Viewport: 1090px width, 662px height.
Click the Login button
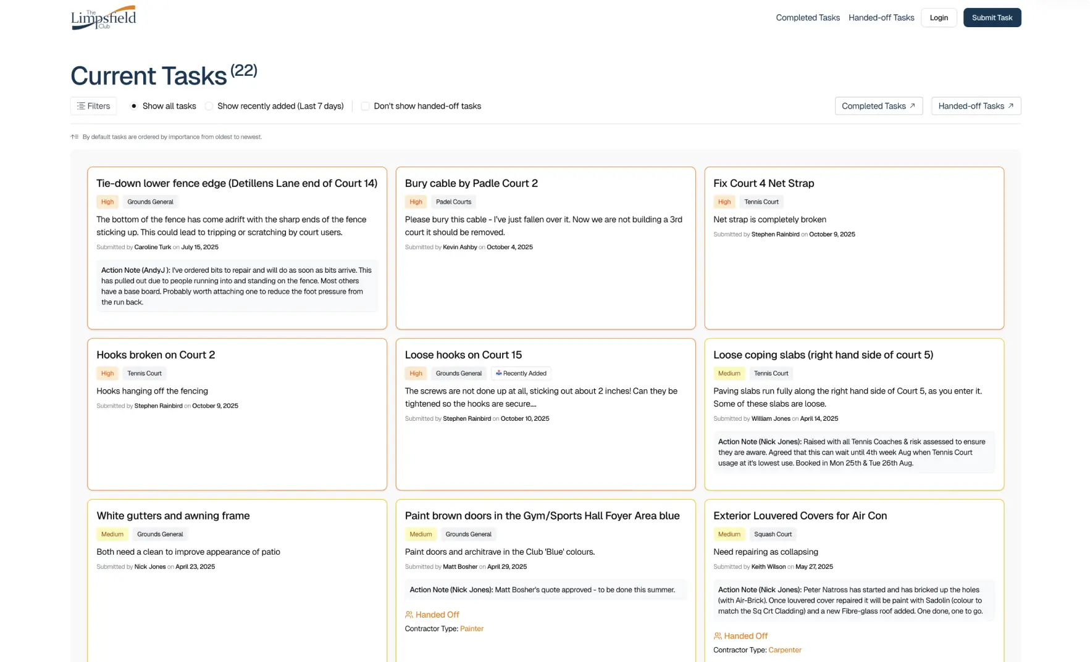[x=938, y=18]
